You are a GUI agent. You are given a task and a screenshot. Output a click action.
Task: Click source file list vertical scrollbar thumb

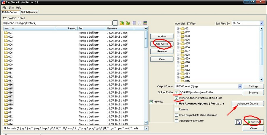(146, 39)
